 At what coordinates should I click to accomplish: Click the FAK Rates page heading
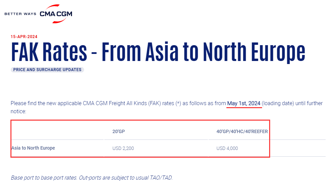point(158,52)
